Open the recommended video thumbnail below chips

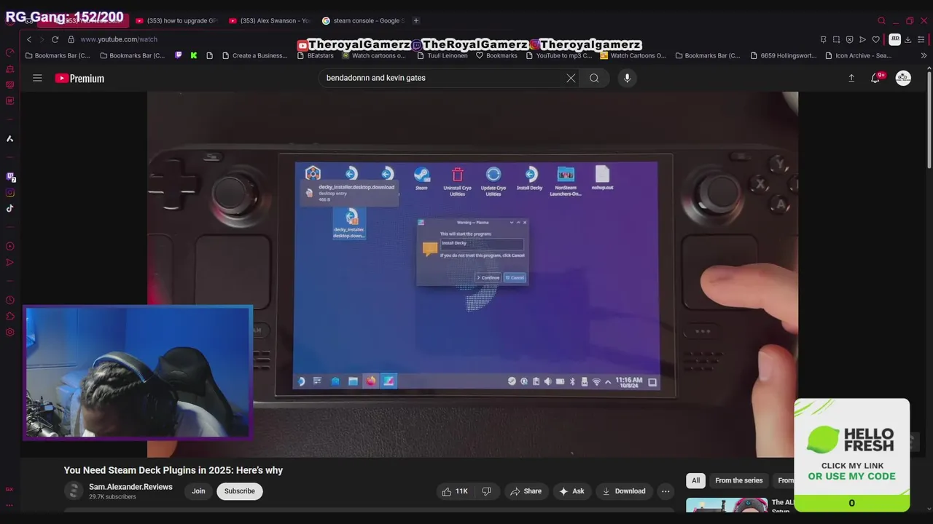[x=727, y=505]
